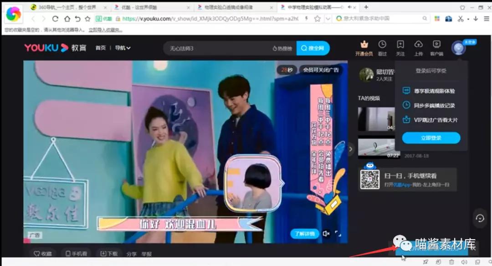Toggle fullscreen on the video player

338,234
